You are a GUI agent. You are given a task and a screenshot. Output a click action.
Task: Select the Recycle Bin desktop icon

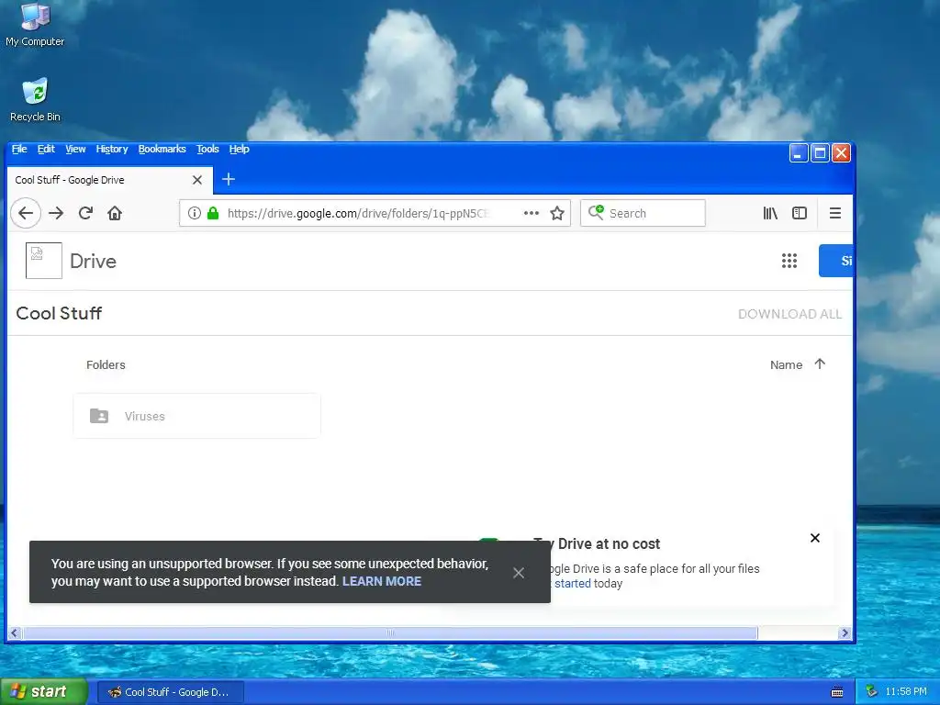(x=35, y=99)
